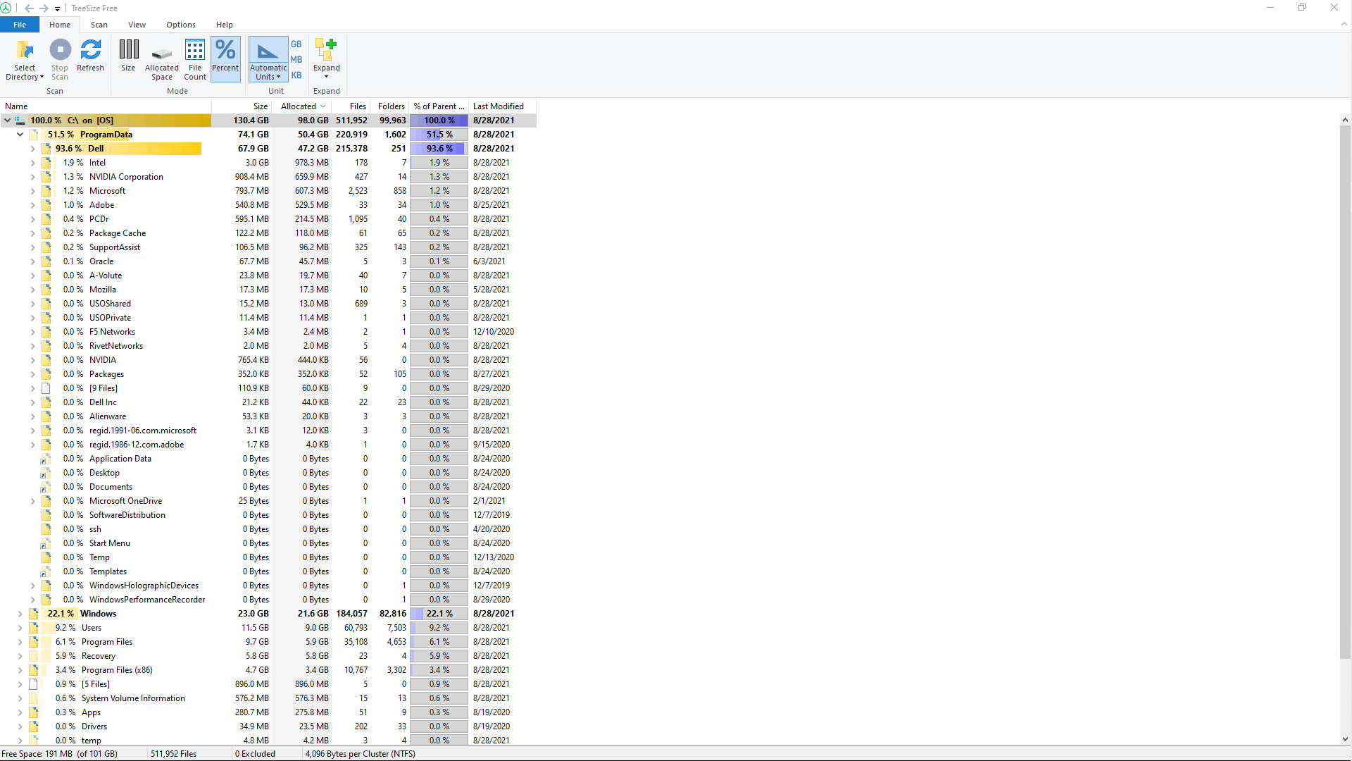The width and height of the screenshot is (1352, 761).
Task: Expand the NVIDIA Corporation folder
Action: point(32,177)
